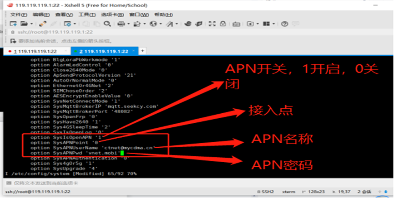Click the speech bubble feedback icon
This screenshot has height=198, width=394.
point(296,24)
